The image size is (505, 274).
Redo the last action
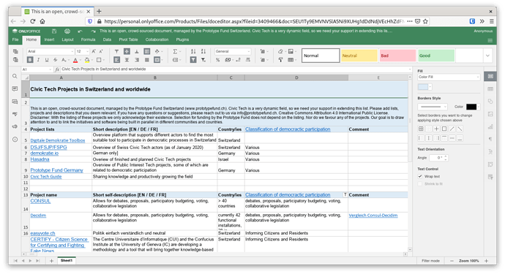click(x=93, y=31)
